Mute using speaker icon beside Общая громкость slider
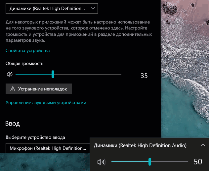Viewport: 209px width, 171px height. point(10,74)
